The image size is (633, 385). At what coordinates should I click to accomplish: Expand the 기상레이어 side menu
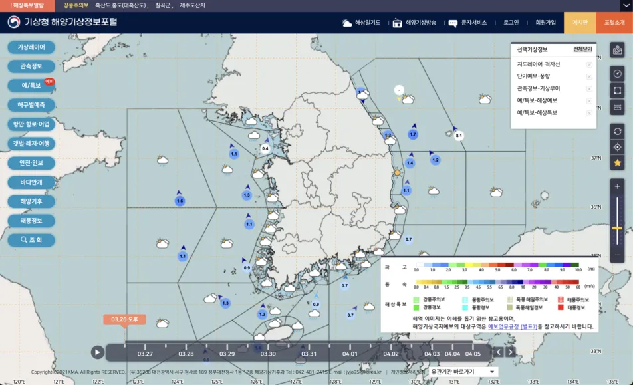(x=31, y=47)
